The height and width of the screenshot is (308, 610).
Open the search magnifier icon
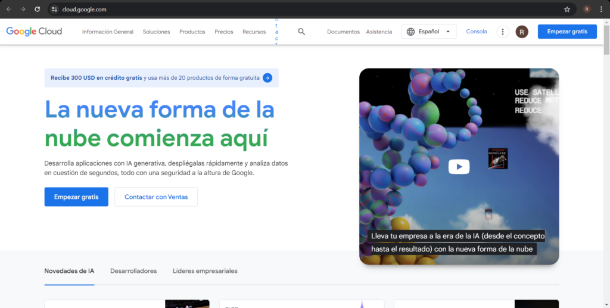[301, 32]
